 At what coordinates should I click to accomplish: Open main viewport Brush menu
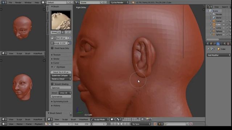[x=73, y=120]
